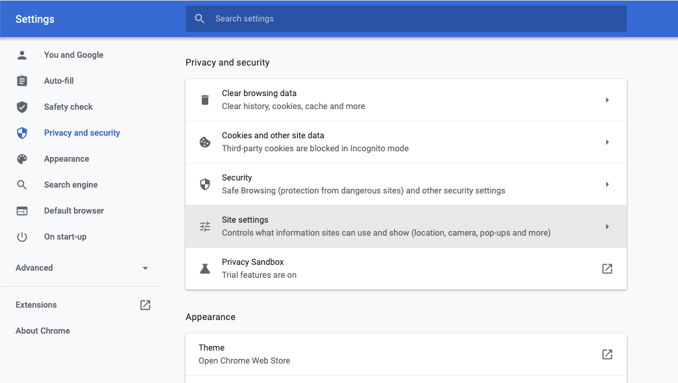Click 'Clear history, cookies, cache and more' text
Screen dimensions: 678x383
point(294,106)
